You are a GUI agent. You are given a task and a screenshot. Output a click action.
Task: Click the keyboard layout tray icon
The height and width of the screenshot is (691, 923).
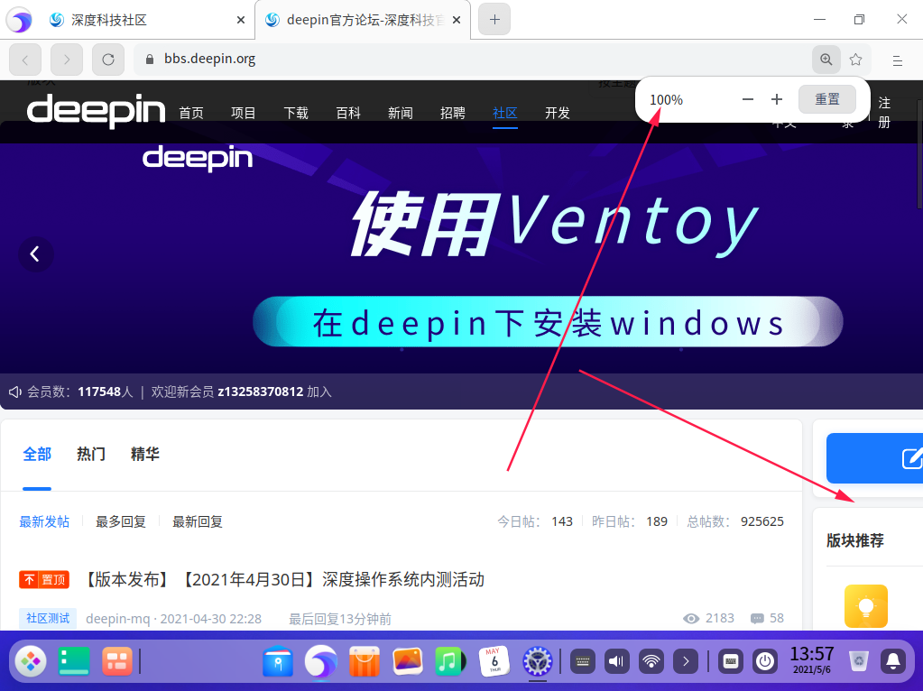point(583,661)
